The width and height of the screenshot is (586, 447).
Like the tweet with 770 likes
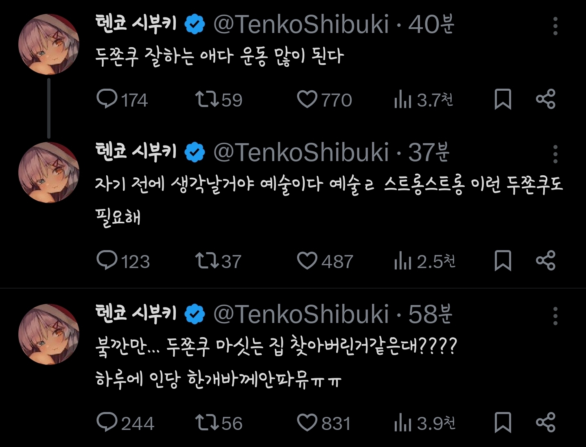coord(307,99)
